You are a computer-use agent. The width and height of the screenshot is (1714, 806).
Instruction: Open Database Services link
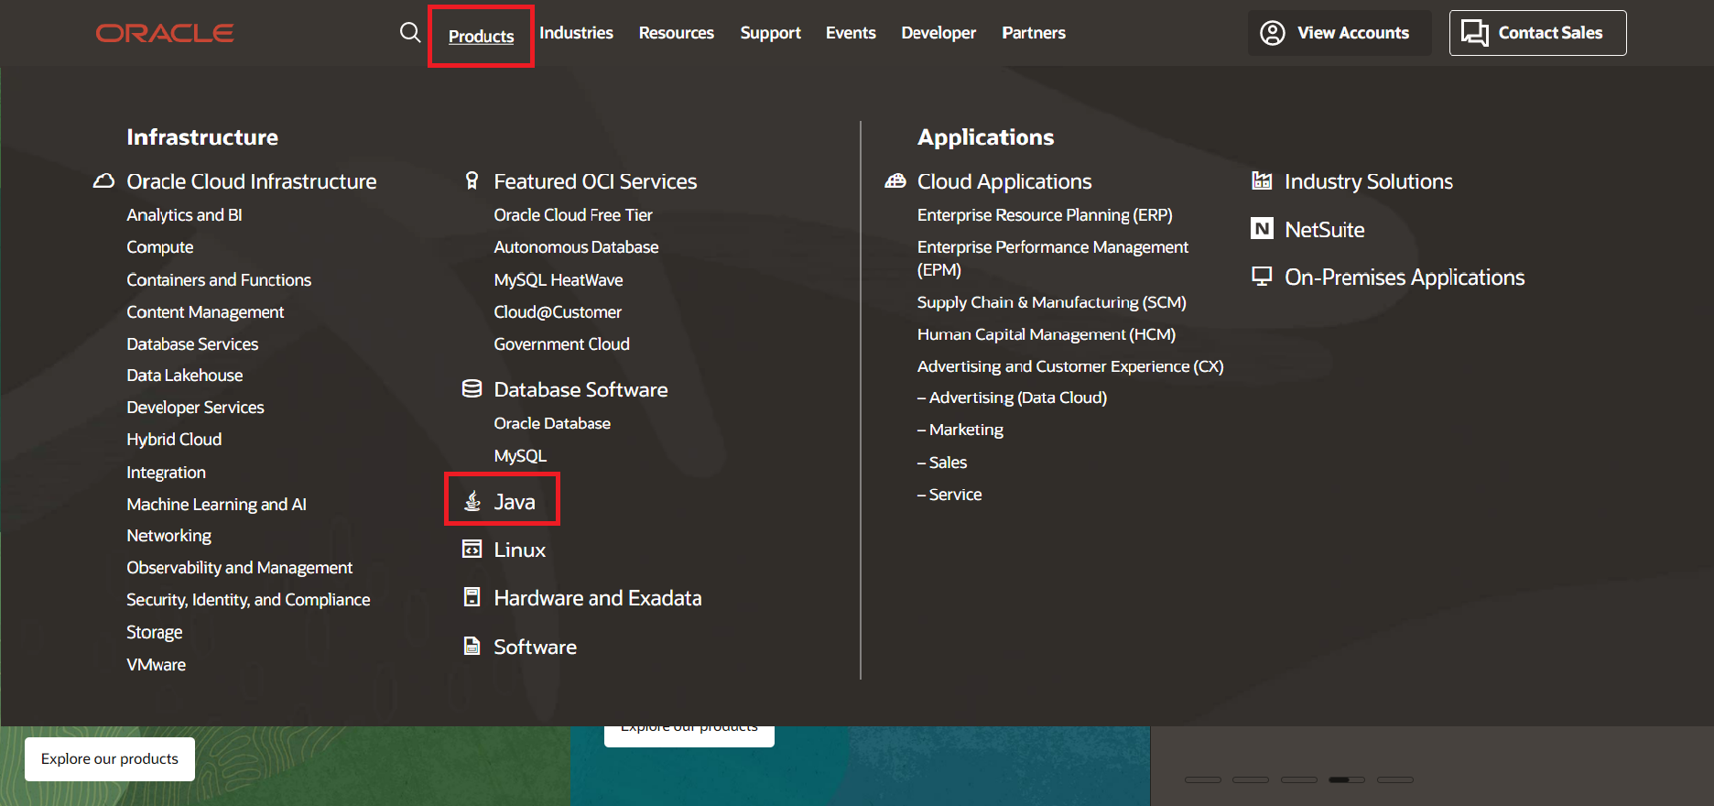tap(192, 344)
